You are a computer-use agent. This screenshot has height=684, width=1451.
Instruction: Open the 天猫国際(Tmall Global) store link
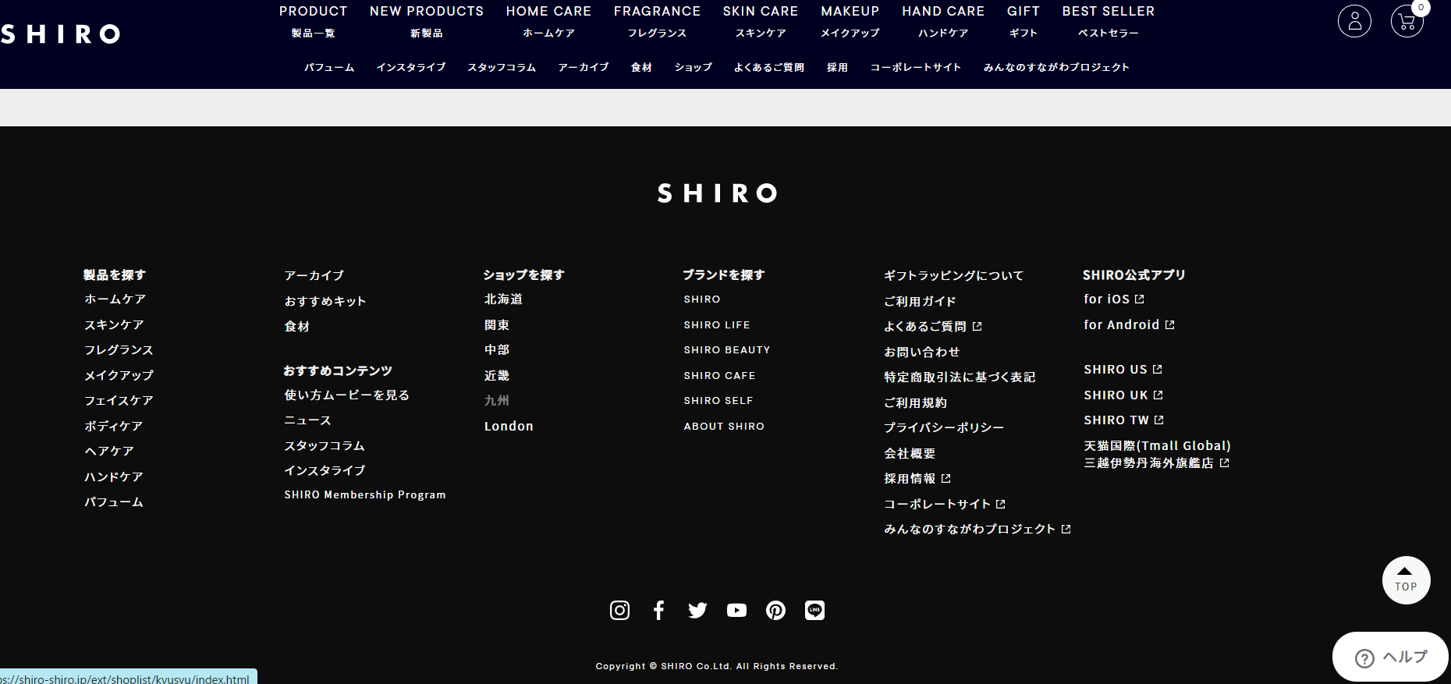coord(1157,454)
